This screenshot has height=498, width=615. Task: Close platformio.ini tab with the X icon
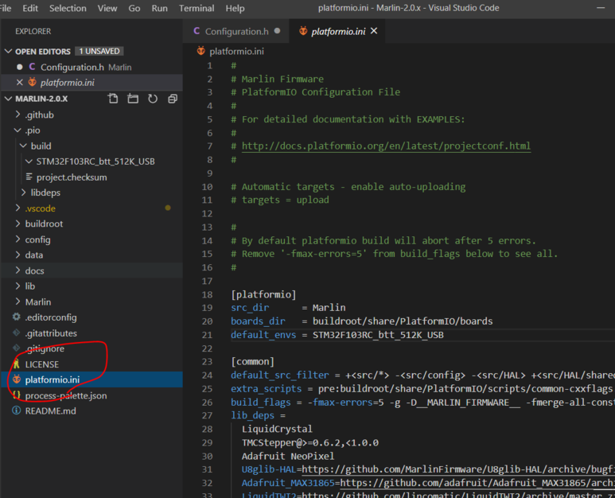374,30
